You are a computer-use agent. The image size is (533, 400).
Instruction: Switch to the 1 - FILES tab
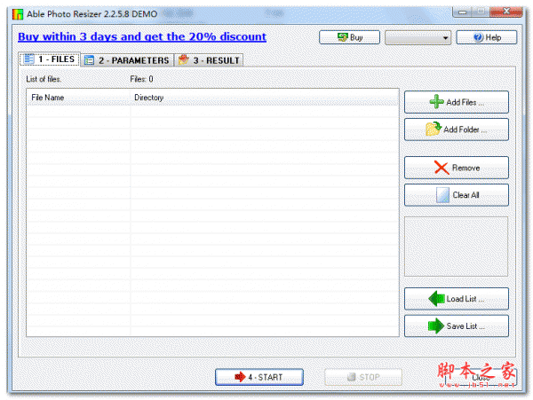point(49,59)
